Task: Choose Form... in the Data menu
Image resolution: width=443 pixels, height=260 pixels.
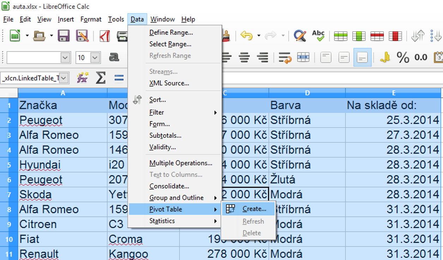Action: tap(175, 124)
